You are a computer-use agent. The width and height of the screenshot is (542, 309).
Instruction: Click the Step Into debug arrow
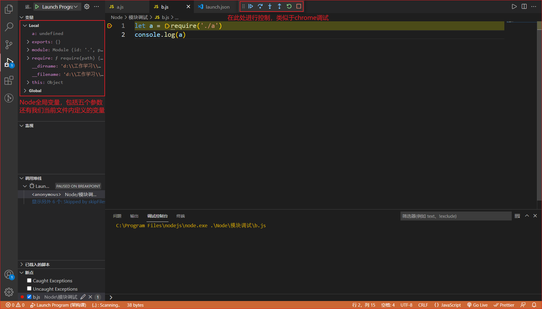tap(270, 6)
